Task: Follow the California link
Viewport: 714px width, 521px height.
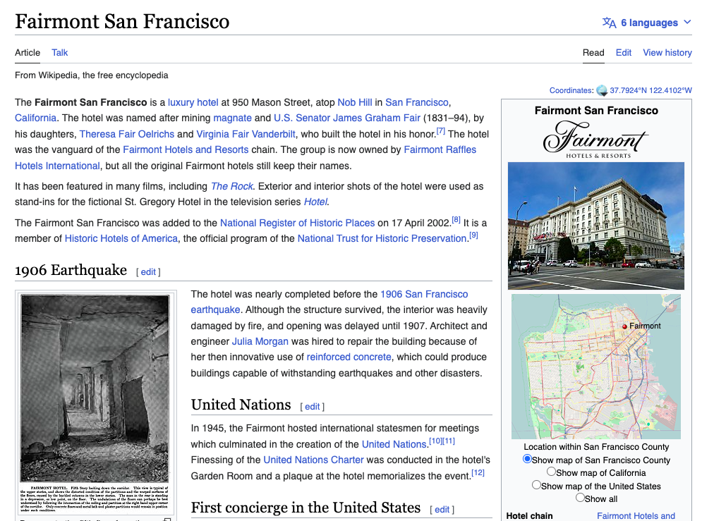Action: coord(35,118)
